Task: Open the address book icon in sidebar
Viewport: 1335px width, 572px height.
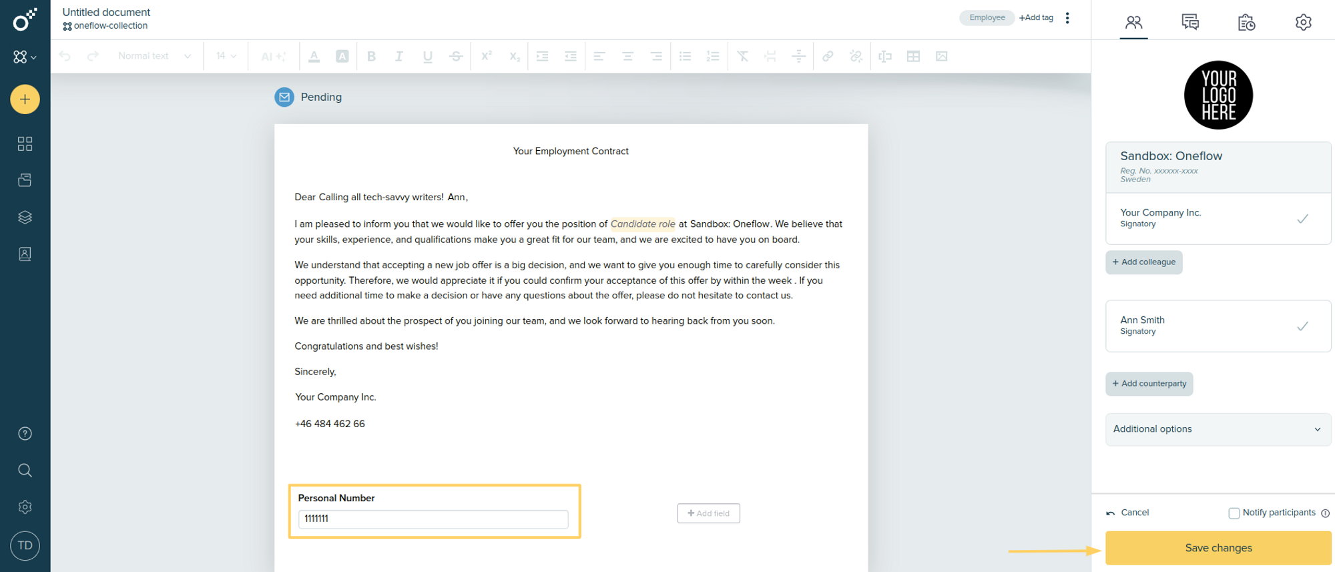Action: tap(25, 254)
